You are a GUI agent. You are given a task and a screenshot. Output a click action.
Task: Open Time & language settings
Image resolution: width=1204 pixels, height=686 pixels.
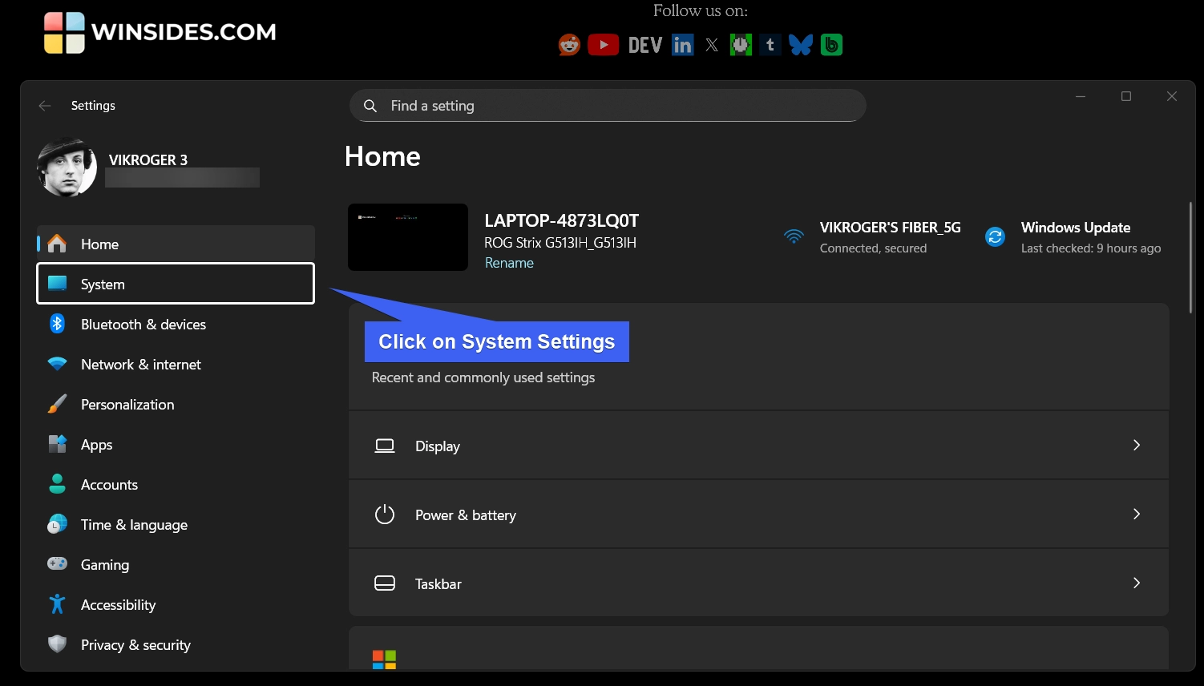(176, 525)
